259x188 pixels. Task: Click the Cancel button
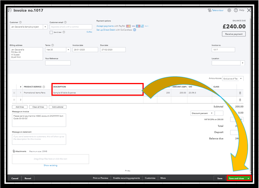coord(15,178)
